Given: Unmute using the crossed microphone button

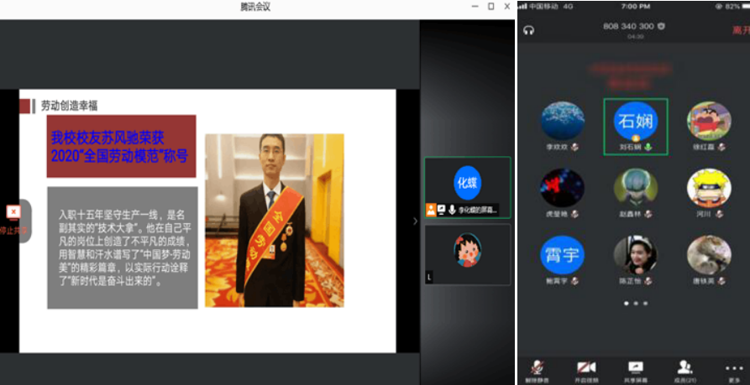Looking at the screenshot, I should click(537, 367).
